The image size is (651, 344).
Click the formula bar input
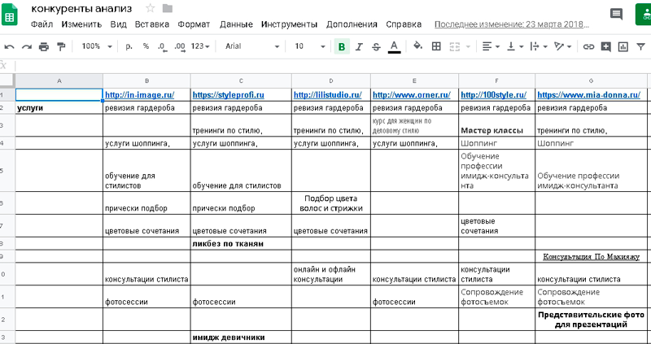click(332, 66)
